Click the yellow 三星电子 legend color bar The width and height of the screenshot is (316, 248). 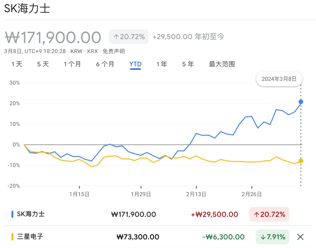[12, 237]
